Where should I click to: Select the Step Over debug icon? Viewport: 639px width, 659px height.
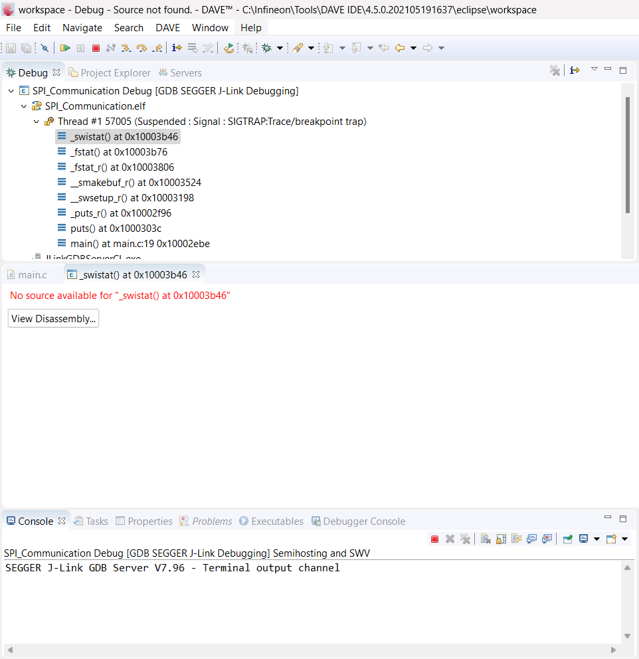pos(142,47)
